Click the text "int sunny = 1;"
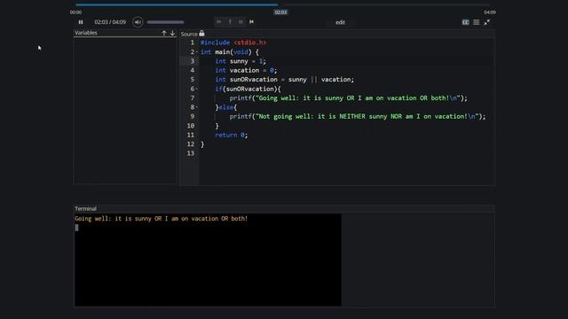Image resolution: width=568 pixels, height=319 pixels. coord(241,61)
